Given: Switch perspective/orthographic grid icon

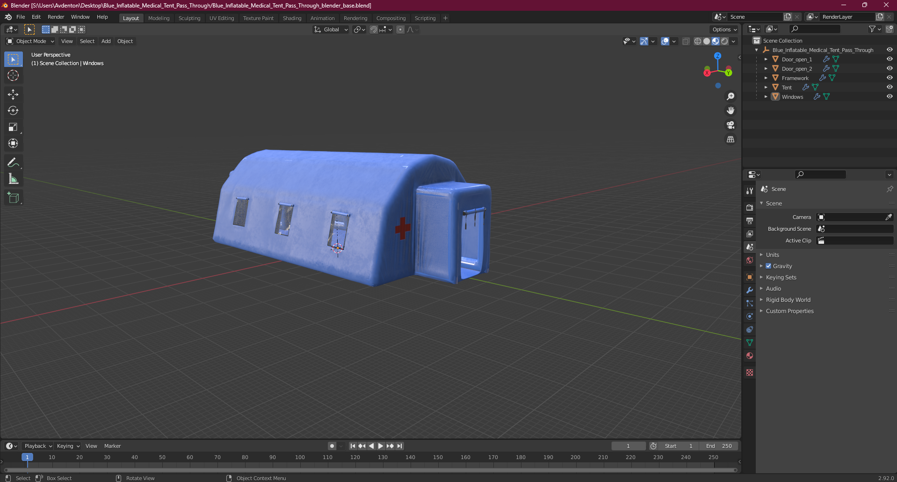Looking at the screenshot, I should pyautogui.click(x=730, y=139).
